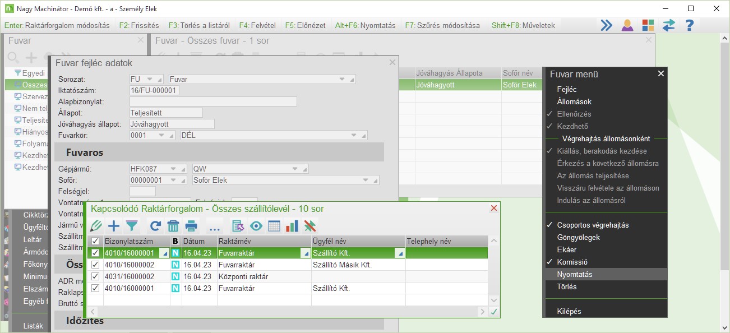Viewport: 730px width, 333px height.
Task: Open the funnel filter icon in Raktárforgalom toolbar
Action: [132, 226]
